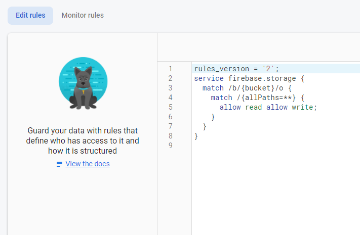This screenshot has width=360, height=235.
Task: Click the line 'match /{allPaths=**} {'
Action: click(x=257, y=98)
